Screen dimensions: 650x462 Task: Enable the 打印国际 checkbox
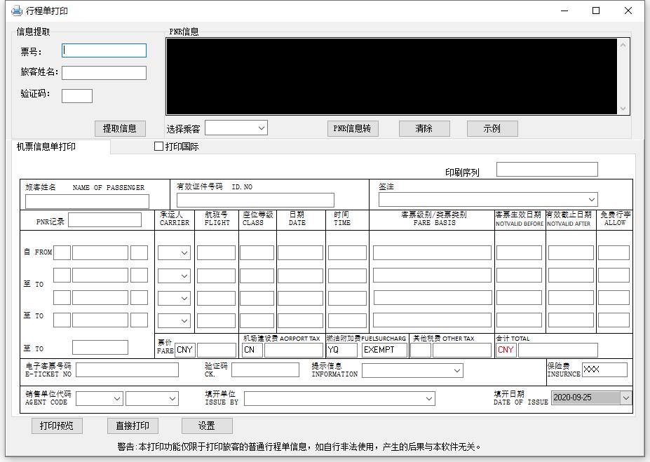[159, 147]
